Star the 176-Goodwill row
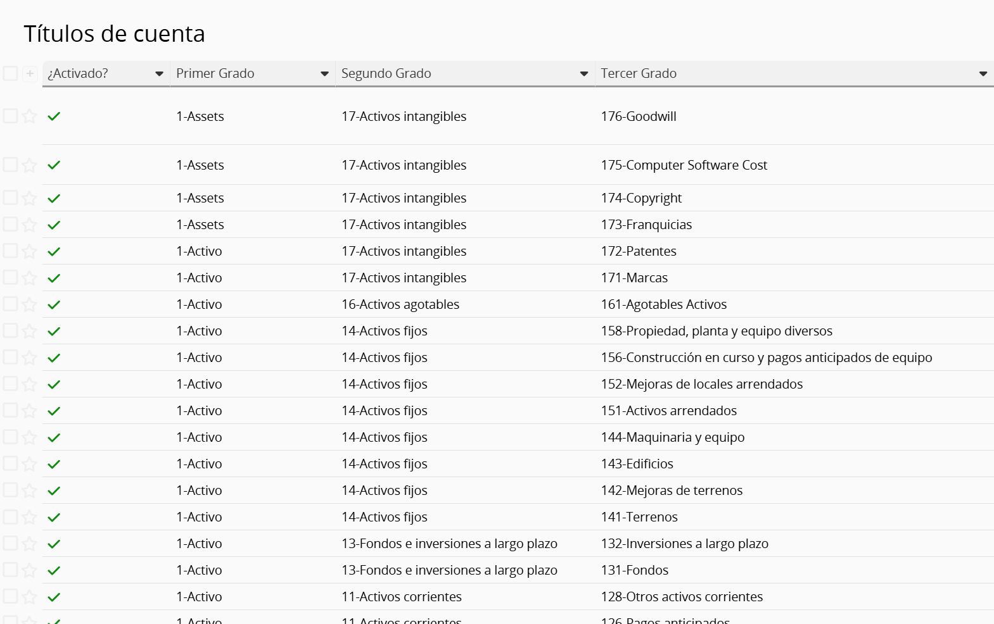 point(29,116)
